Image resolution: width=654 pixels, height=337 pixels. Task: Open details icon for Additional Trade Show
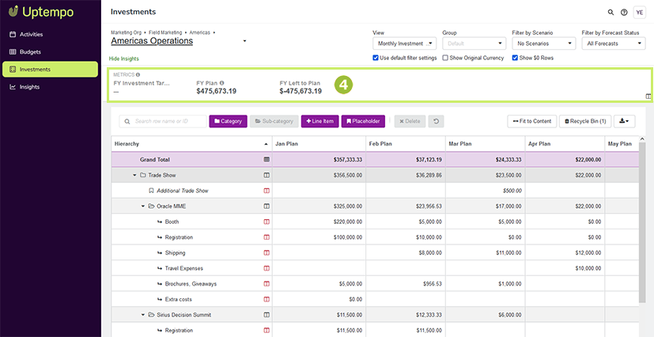[x=267, y=191]
